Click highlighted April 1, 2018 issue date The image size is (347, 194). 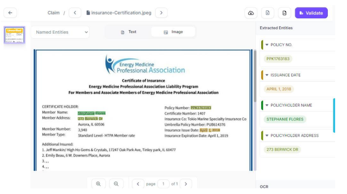point(210,130)
